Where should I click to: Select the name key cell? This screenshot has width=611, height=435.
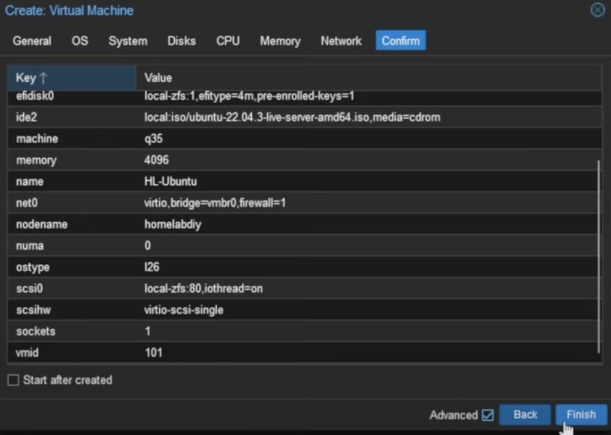pyautogui.click(x=72, y=181)
